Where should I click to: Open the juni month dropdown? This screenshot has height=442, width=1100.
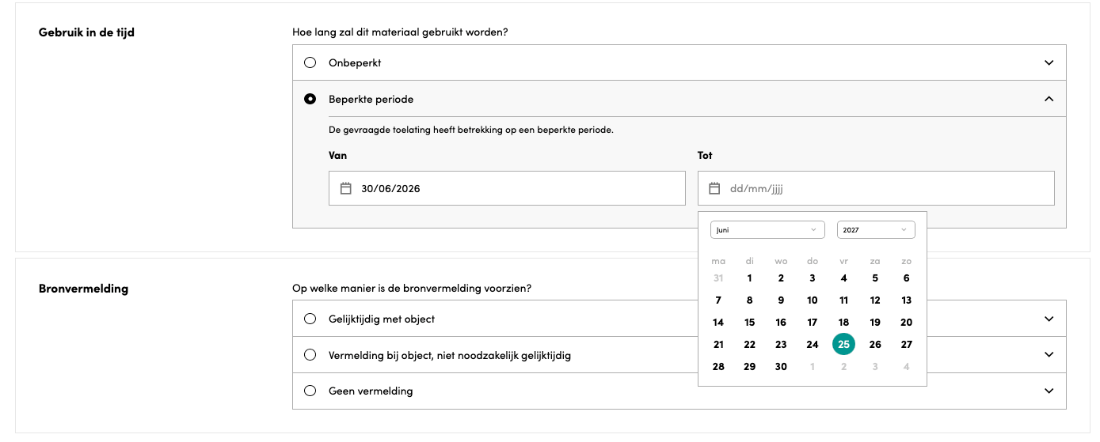click(x=767, y=229)
